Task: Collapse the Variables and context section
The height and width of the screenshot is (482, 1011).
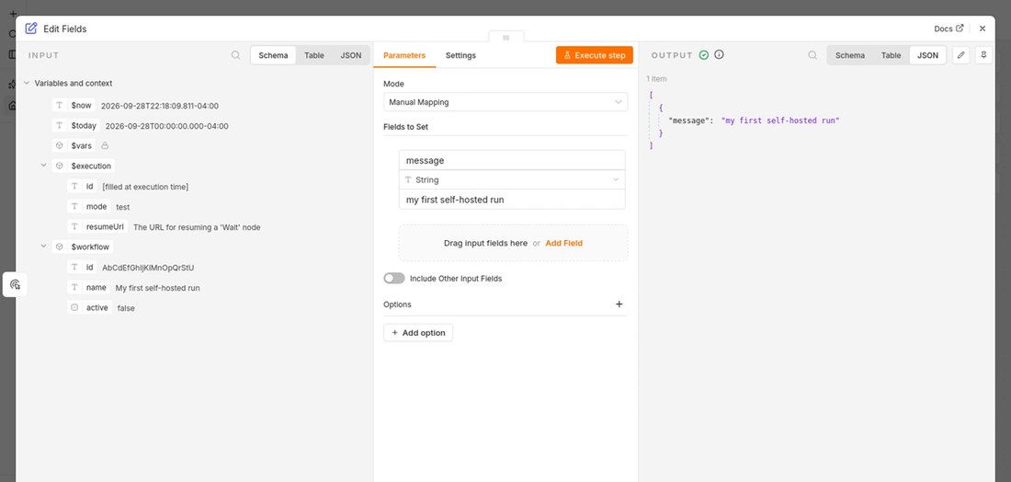Action: (27, 83)
